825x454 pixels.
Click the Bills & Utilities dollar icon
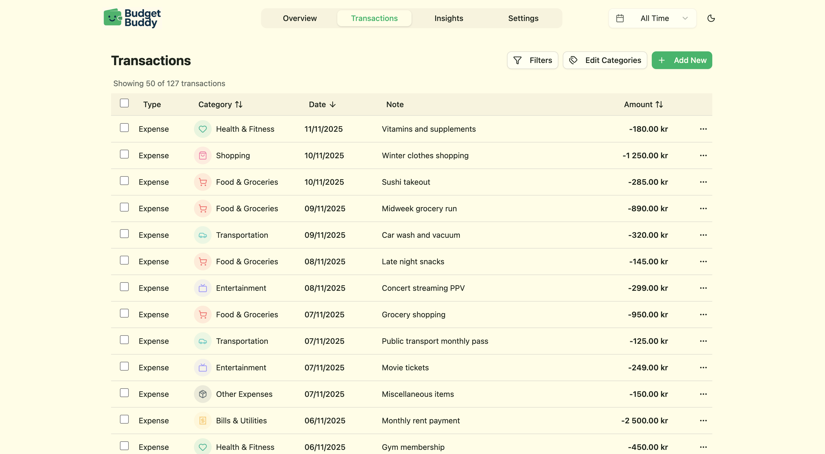tap(203, 420)
